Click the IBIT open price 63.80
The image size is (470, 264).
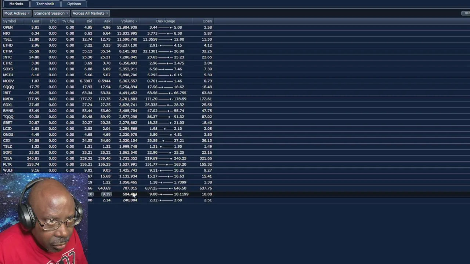click(x=207, y=93)
